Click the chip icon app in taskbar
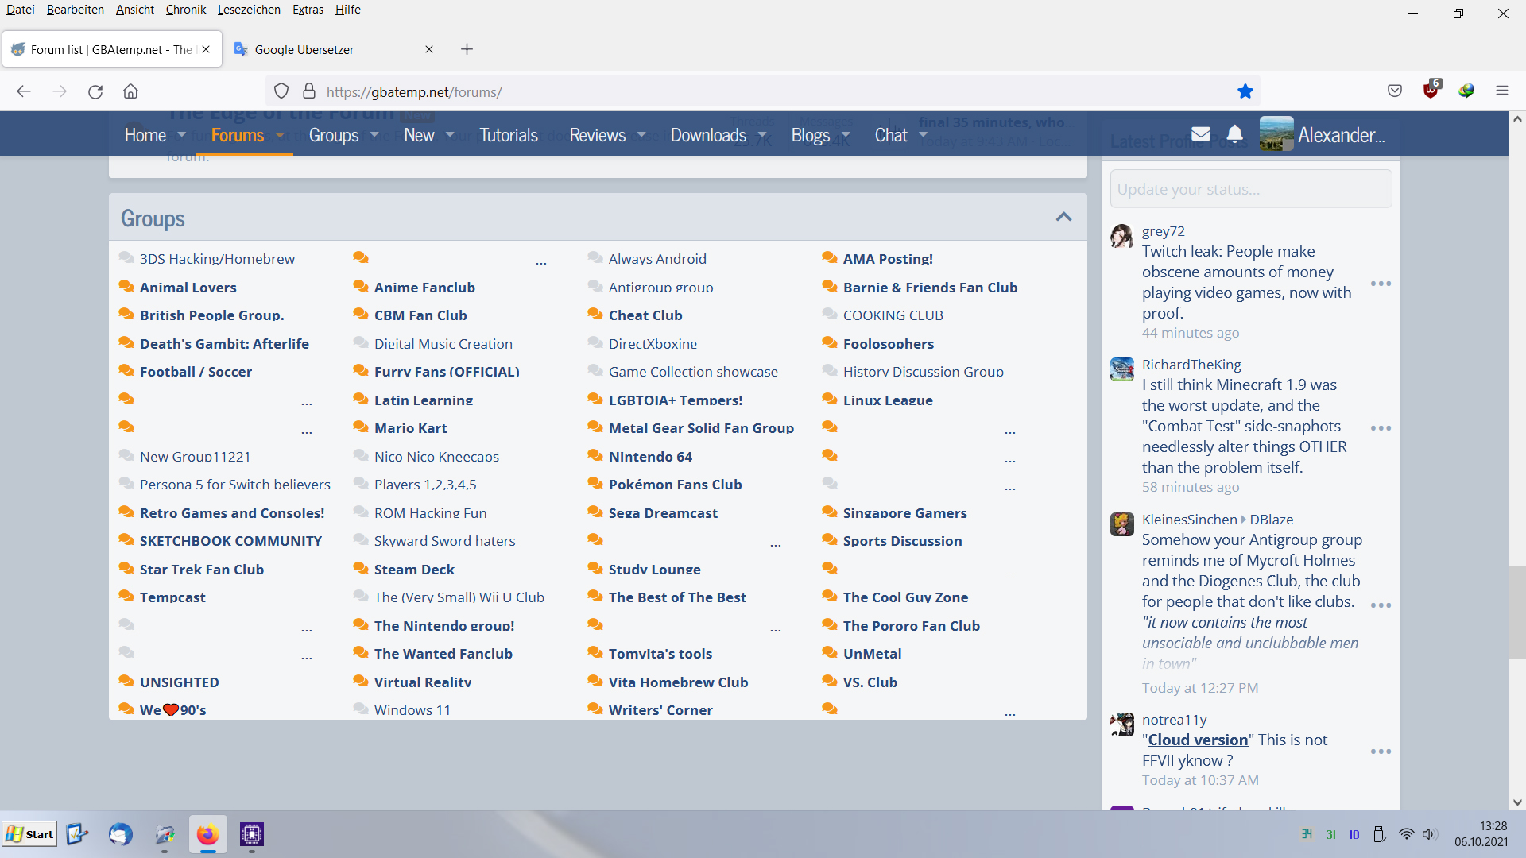The image size is (1526, 858). click(251, 834)
